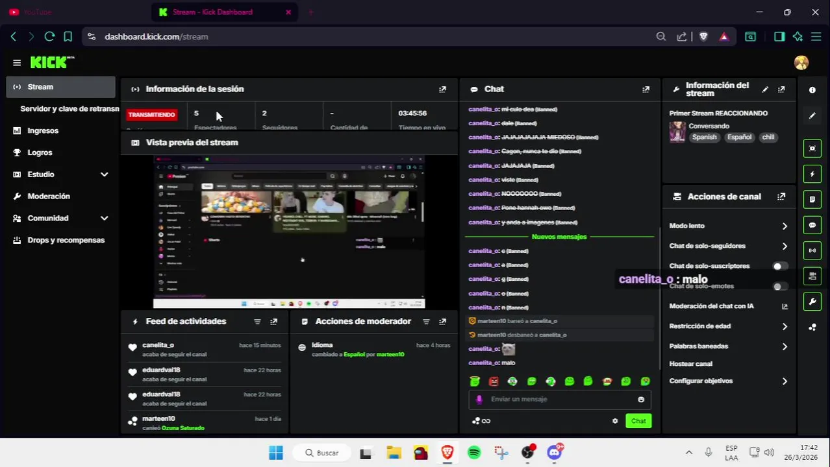Bookmark this page in browser toolbar
This screenshot has height=467, width=830.
pos(68,37)
